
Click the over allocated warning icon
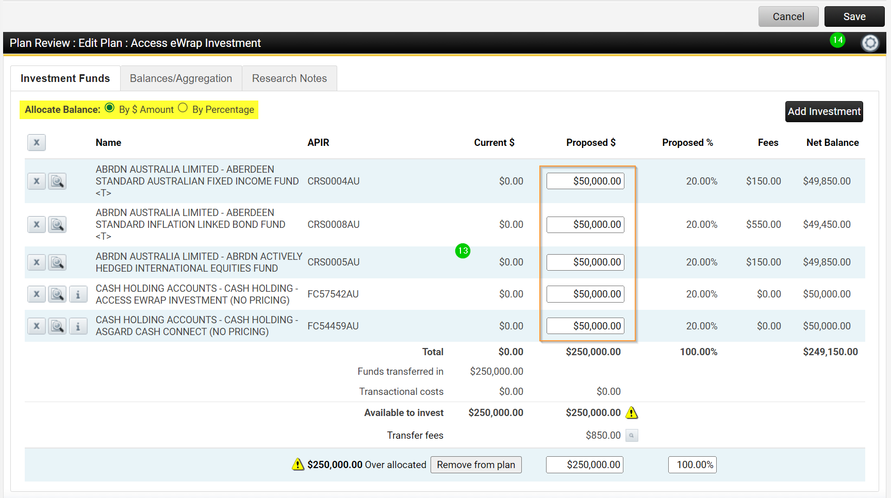pyautogui.click(x=298, y=464)
